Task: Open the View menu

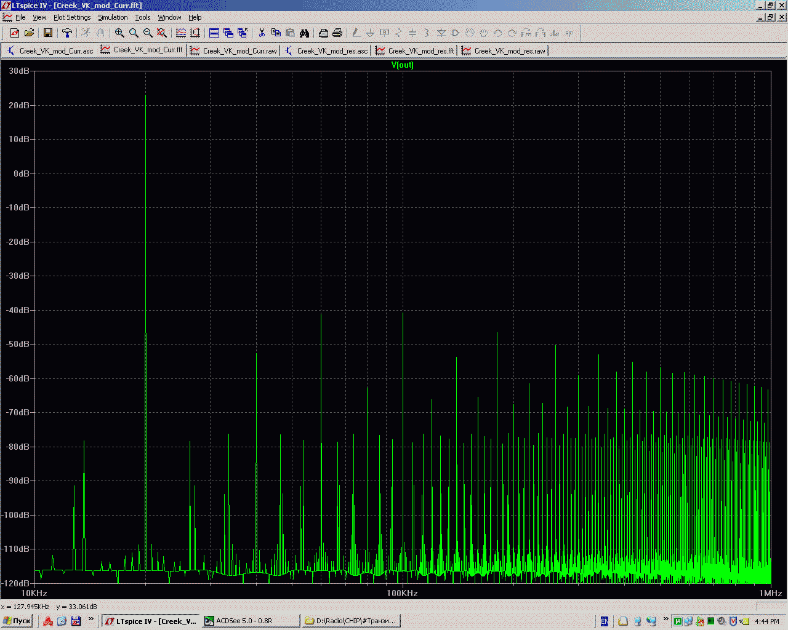Action: pos(39,17)
